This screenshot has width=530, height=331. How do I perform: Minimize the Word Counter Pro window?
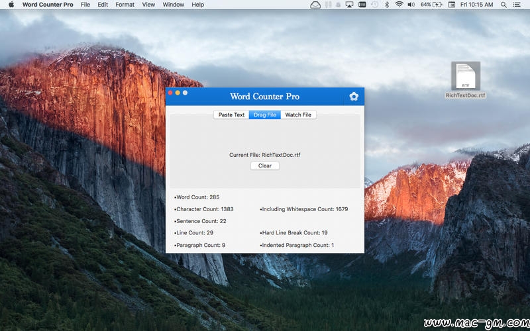tap(178, 93)
